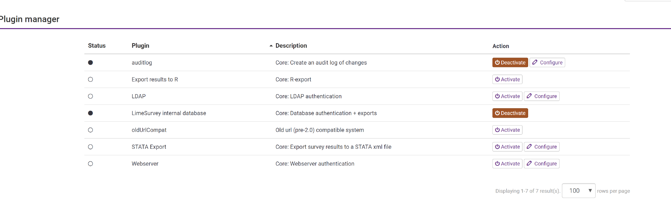Click the pencil icon for STATA Export Configure
Screen dimensions: 671x205
529,146
